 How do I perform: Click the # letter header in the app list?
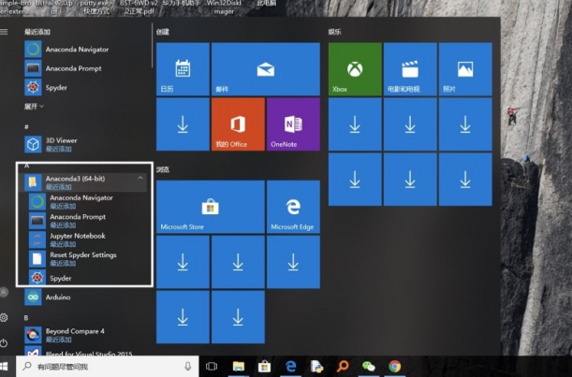26,126
